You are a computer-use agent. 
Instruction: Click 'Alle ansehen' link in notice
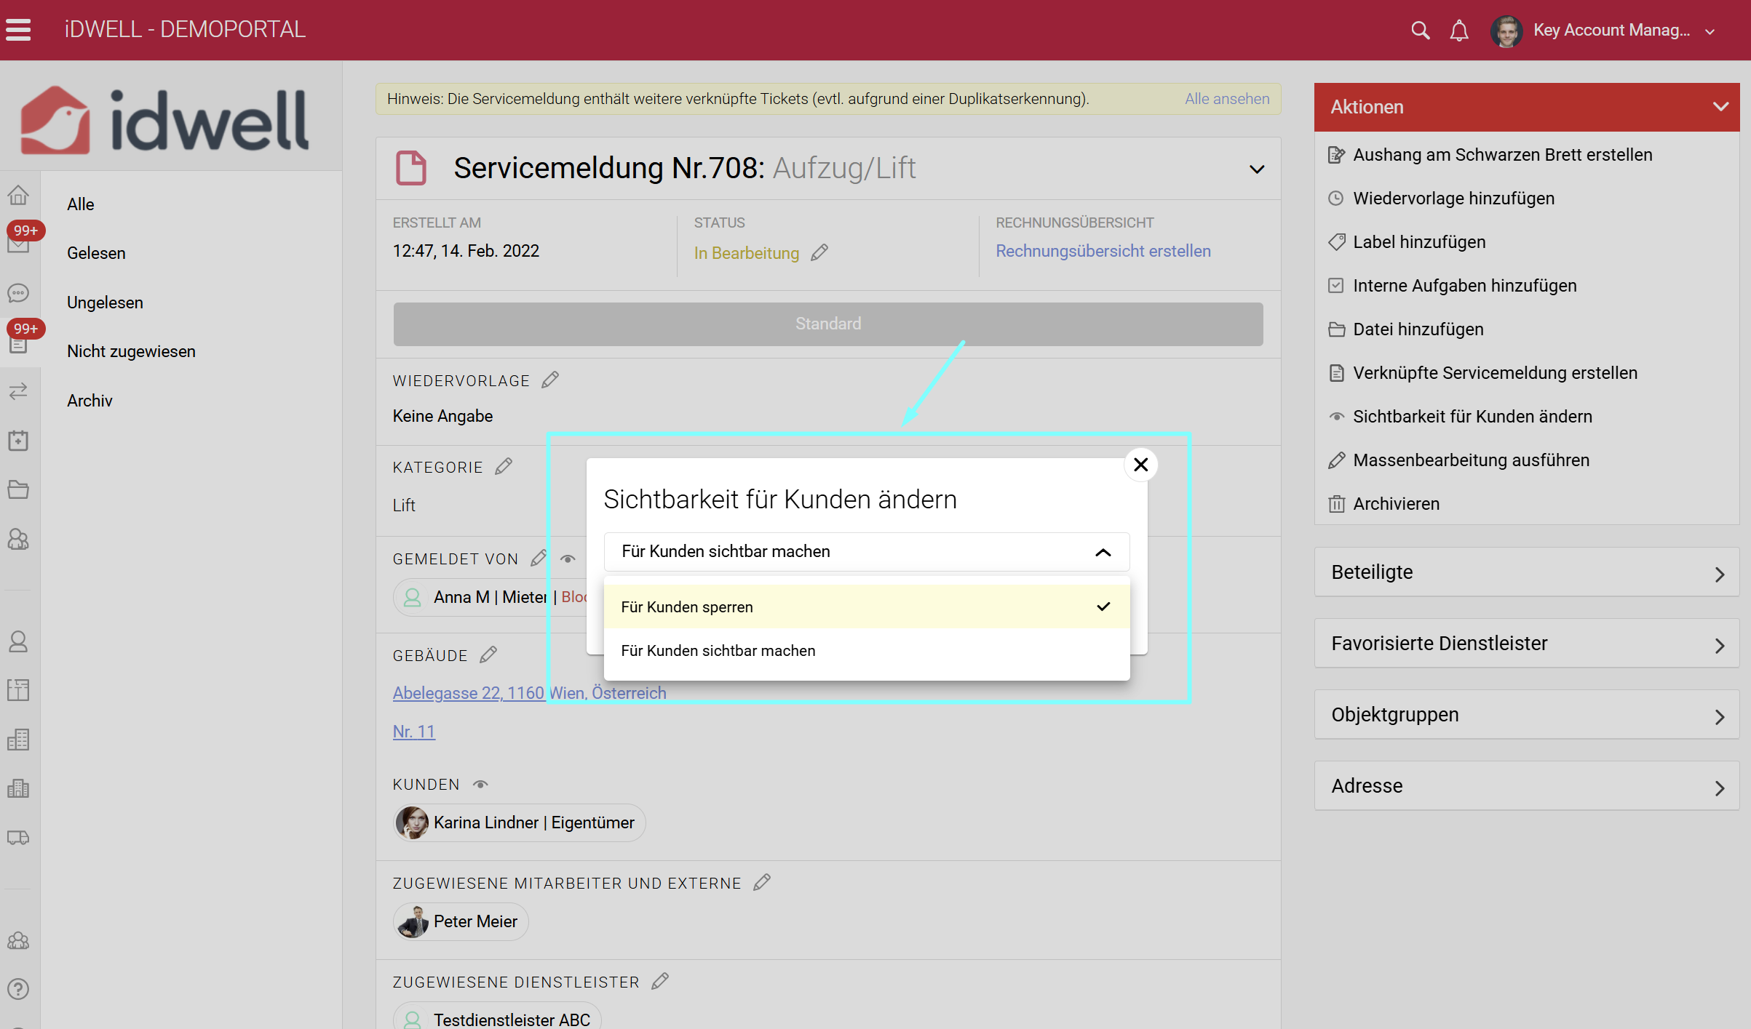click(1226, 99)
